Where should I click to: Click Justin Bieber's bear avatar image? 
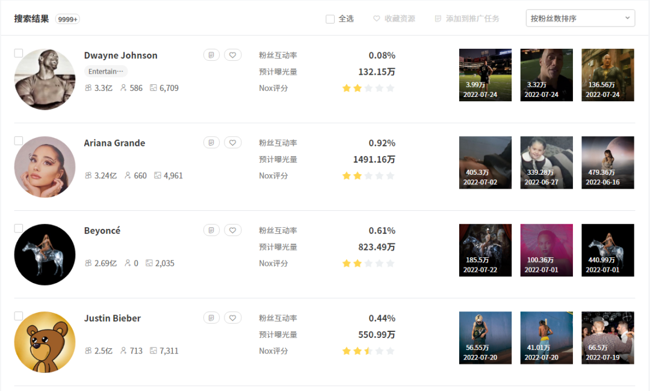(45, 342)
